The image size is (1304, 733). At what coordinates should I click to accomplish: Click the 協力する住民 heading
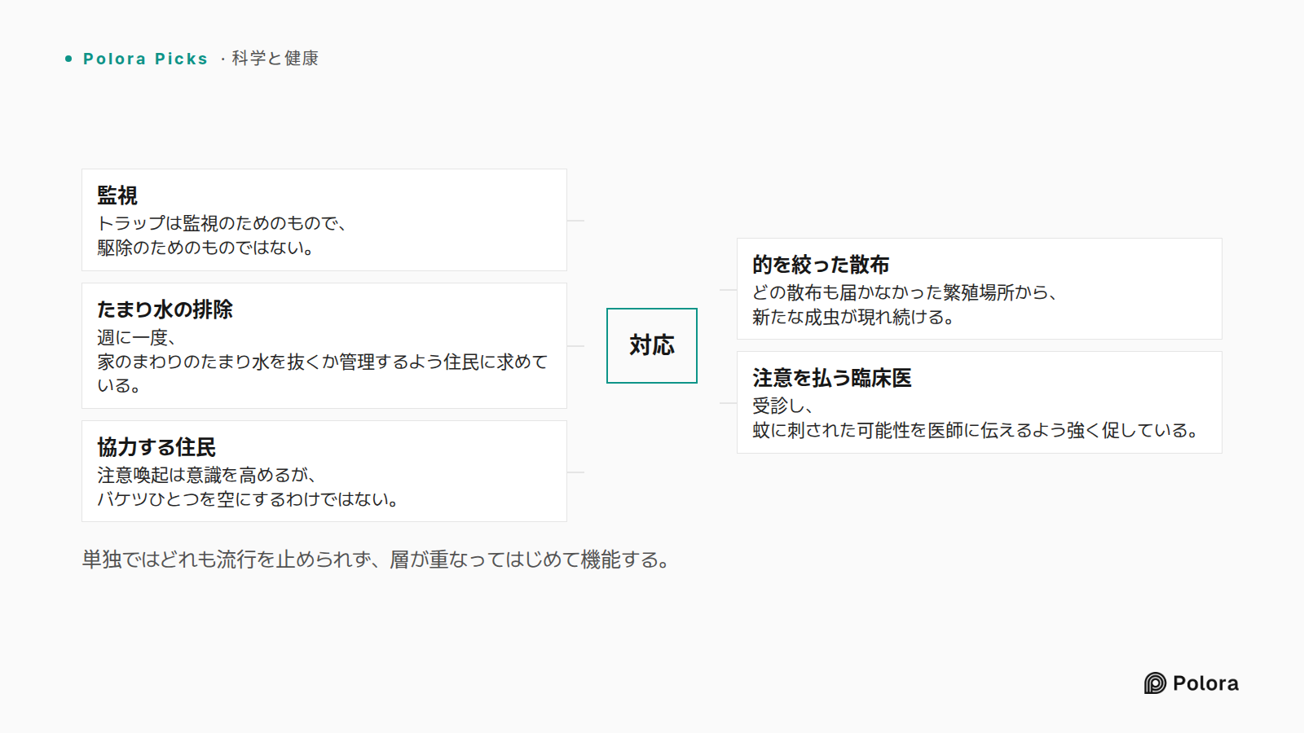[156, 447]
